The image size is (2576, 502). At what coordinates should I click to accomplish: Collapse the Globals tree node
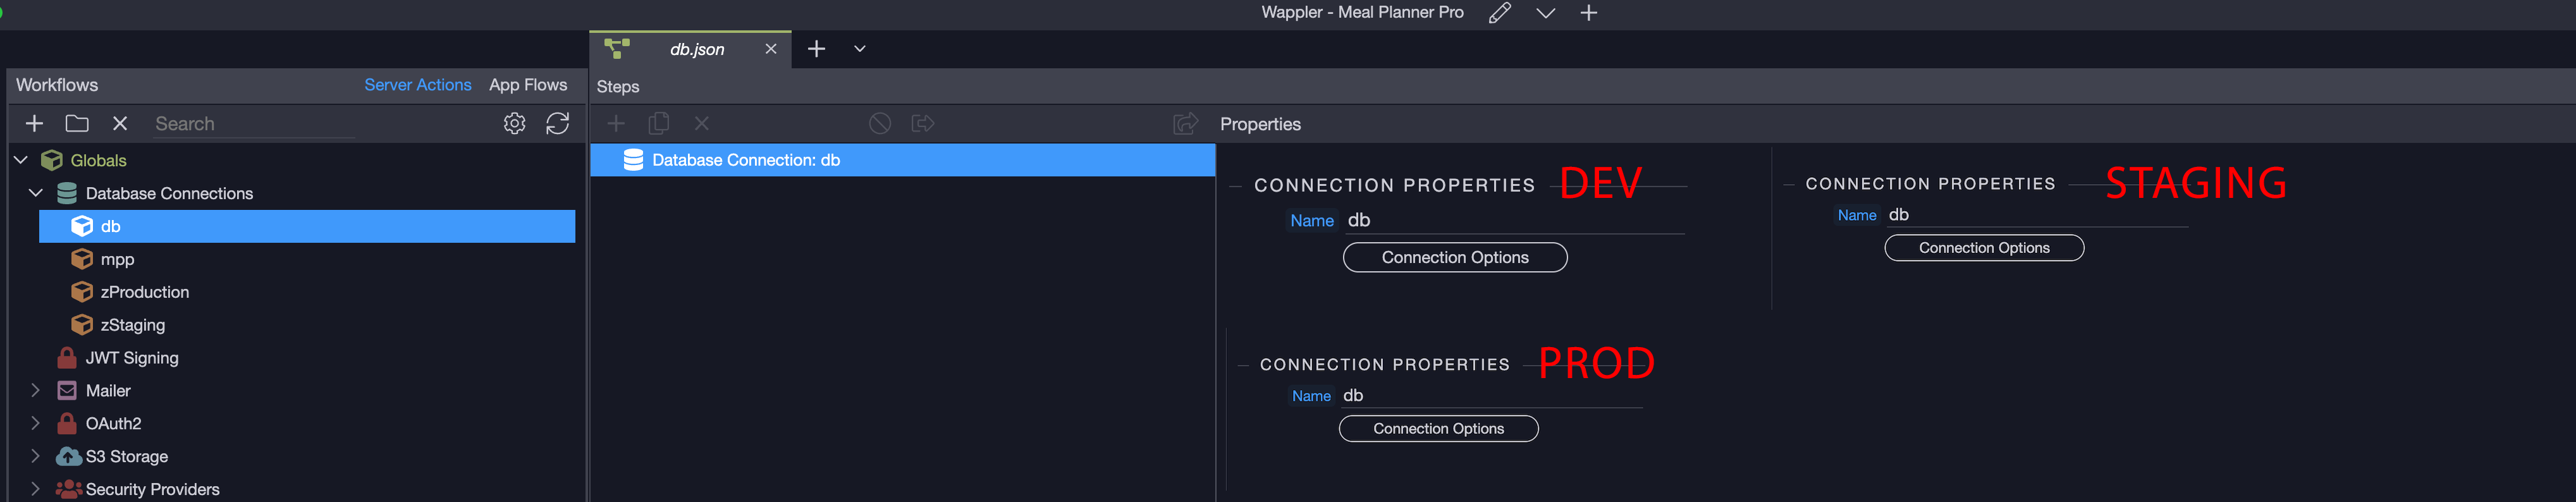[x=21, y=160]
